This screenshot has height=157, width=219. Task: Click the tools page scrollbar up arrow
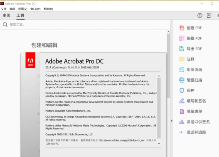pos(169,32)
